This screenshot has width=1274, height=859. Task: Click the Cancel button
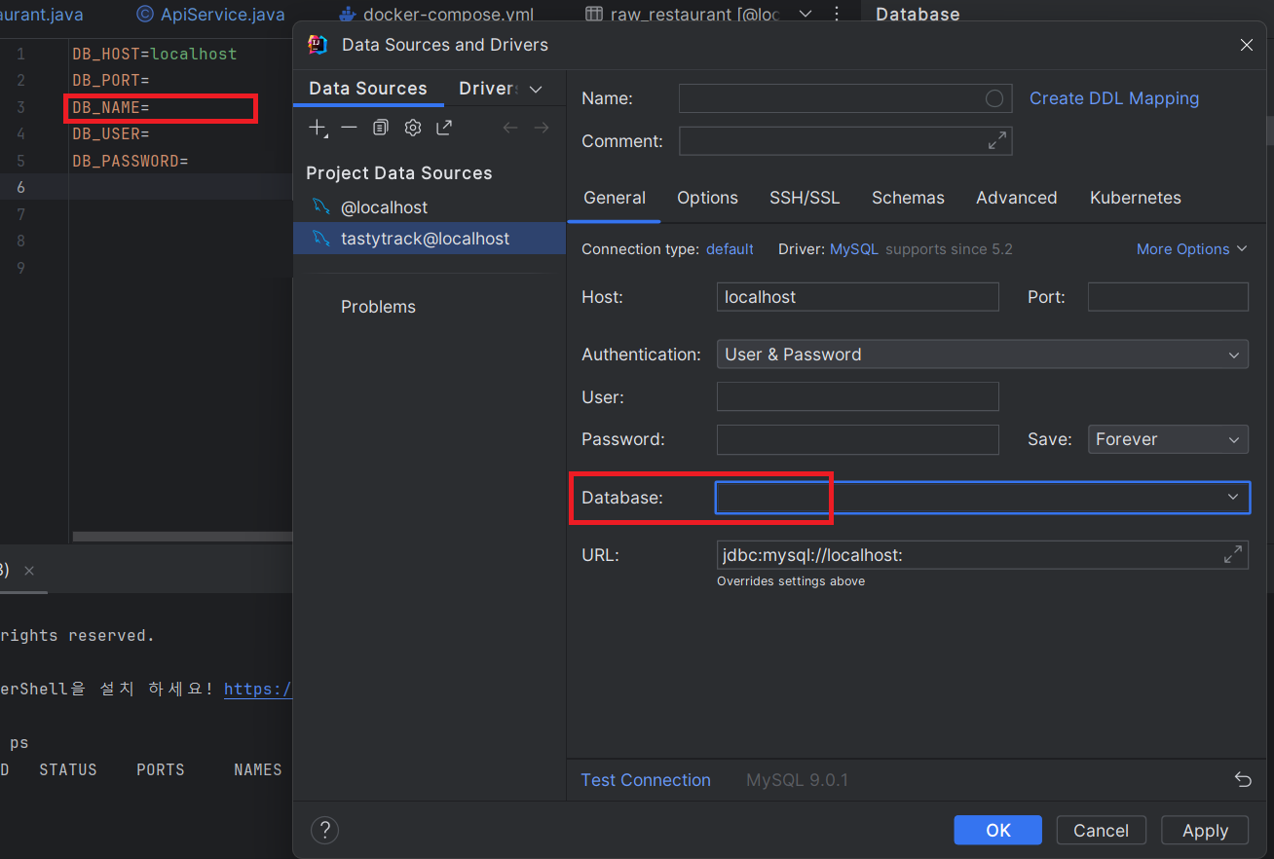pyautogui.click(x=1101, y=831)
